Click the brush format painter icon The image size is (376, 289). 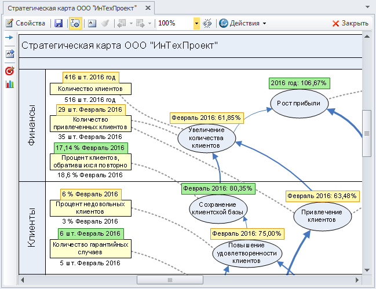(x=105, y=23)
